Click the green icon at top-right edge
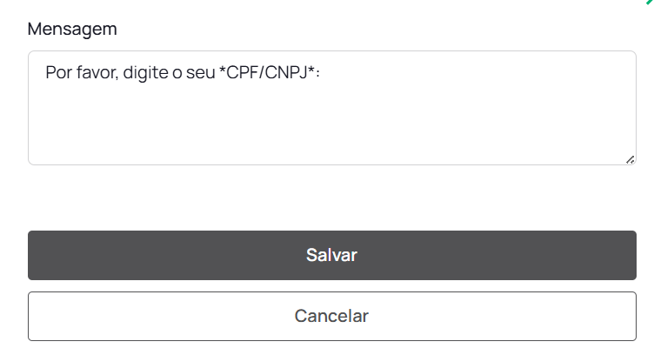The image size is (654, 355). tap(650, 3)
